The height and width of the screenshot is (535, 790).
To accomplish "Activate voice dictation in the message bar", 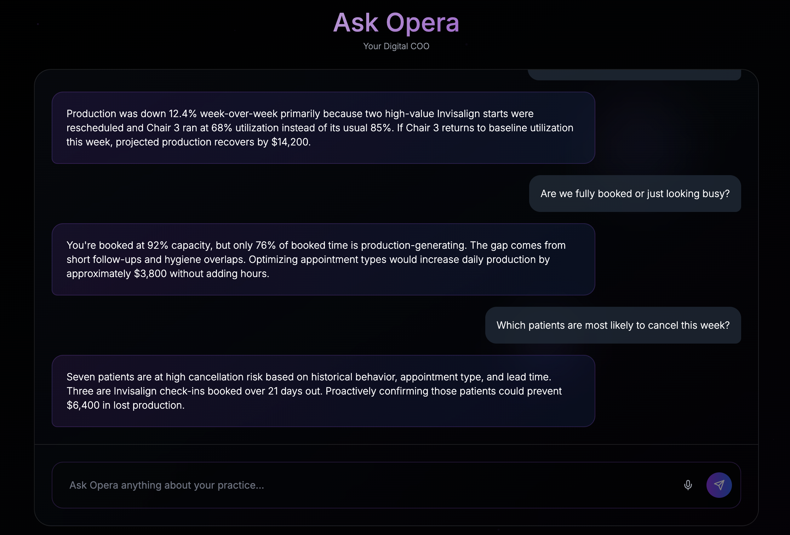I will pos(688,485).
